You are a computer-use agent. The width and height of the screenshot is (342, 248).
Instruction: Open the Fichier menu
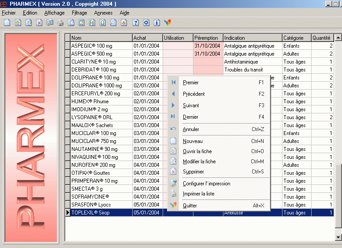coord(9,13)
